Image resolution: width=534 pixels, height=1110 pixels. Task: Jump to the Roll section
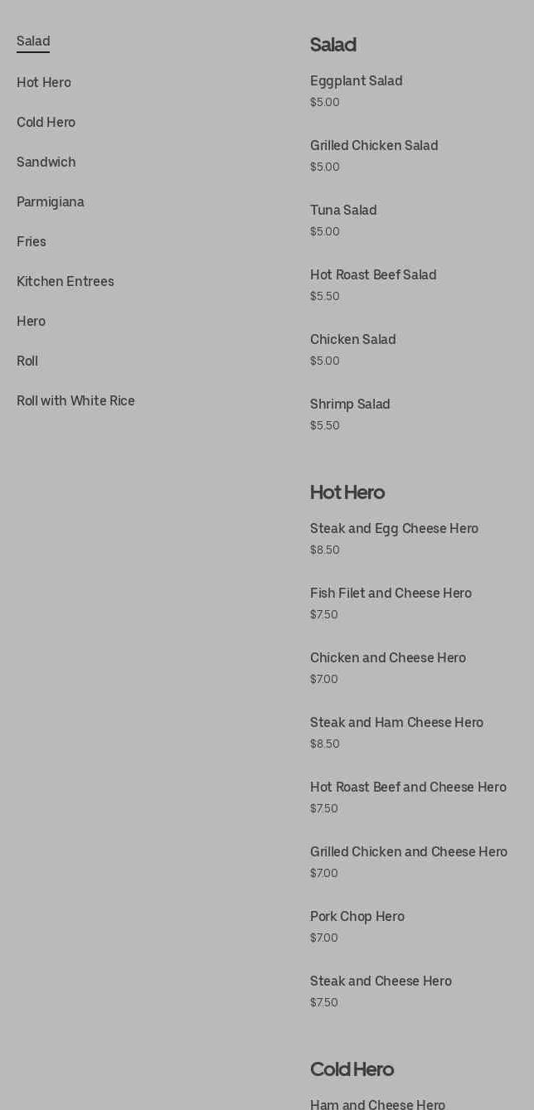click(x=27, y=361)
